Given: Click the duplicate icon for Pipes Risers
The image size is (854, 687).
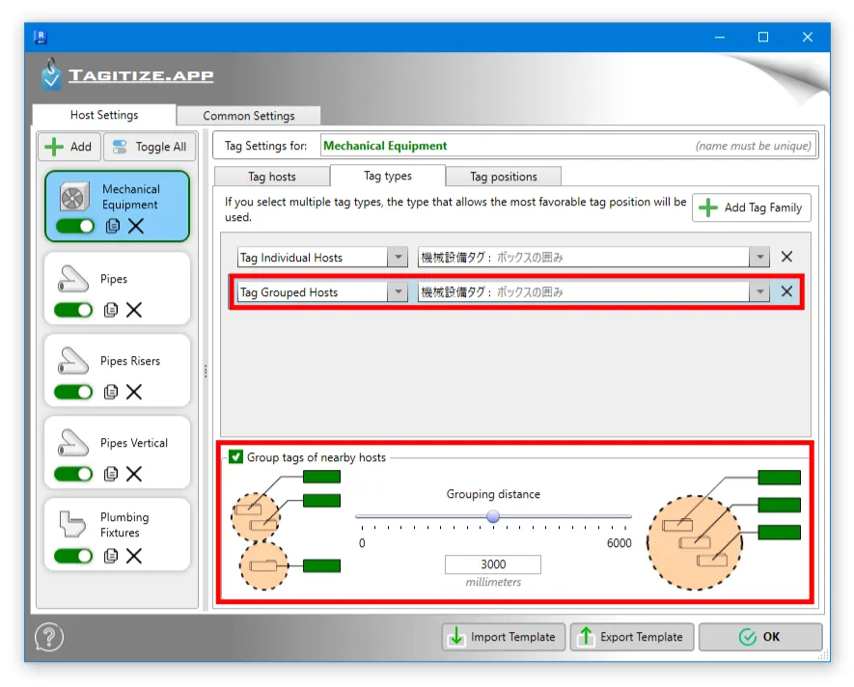Looking at the screenshot, I should (112, 392).
